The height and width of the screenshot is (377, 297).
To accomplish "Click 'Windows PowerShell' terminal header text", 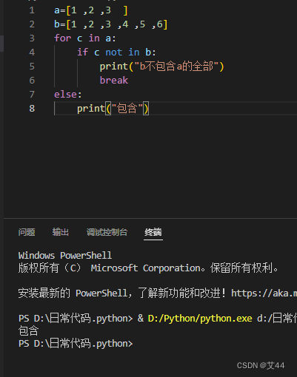I will tap(65, 256).
